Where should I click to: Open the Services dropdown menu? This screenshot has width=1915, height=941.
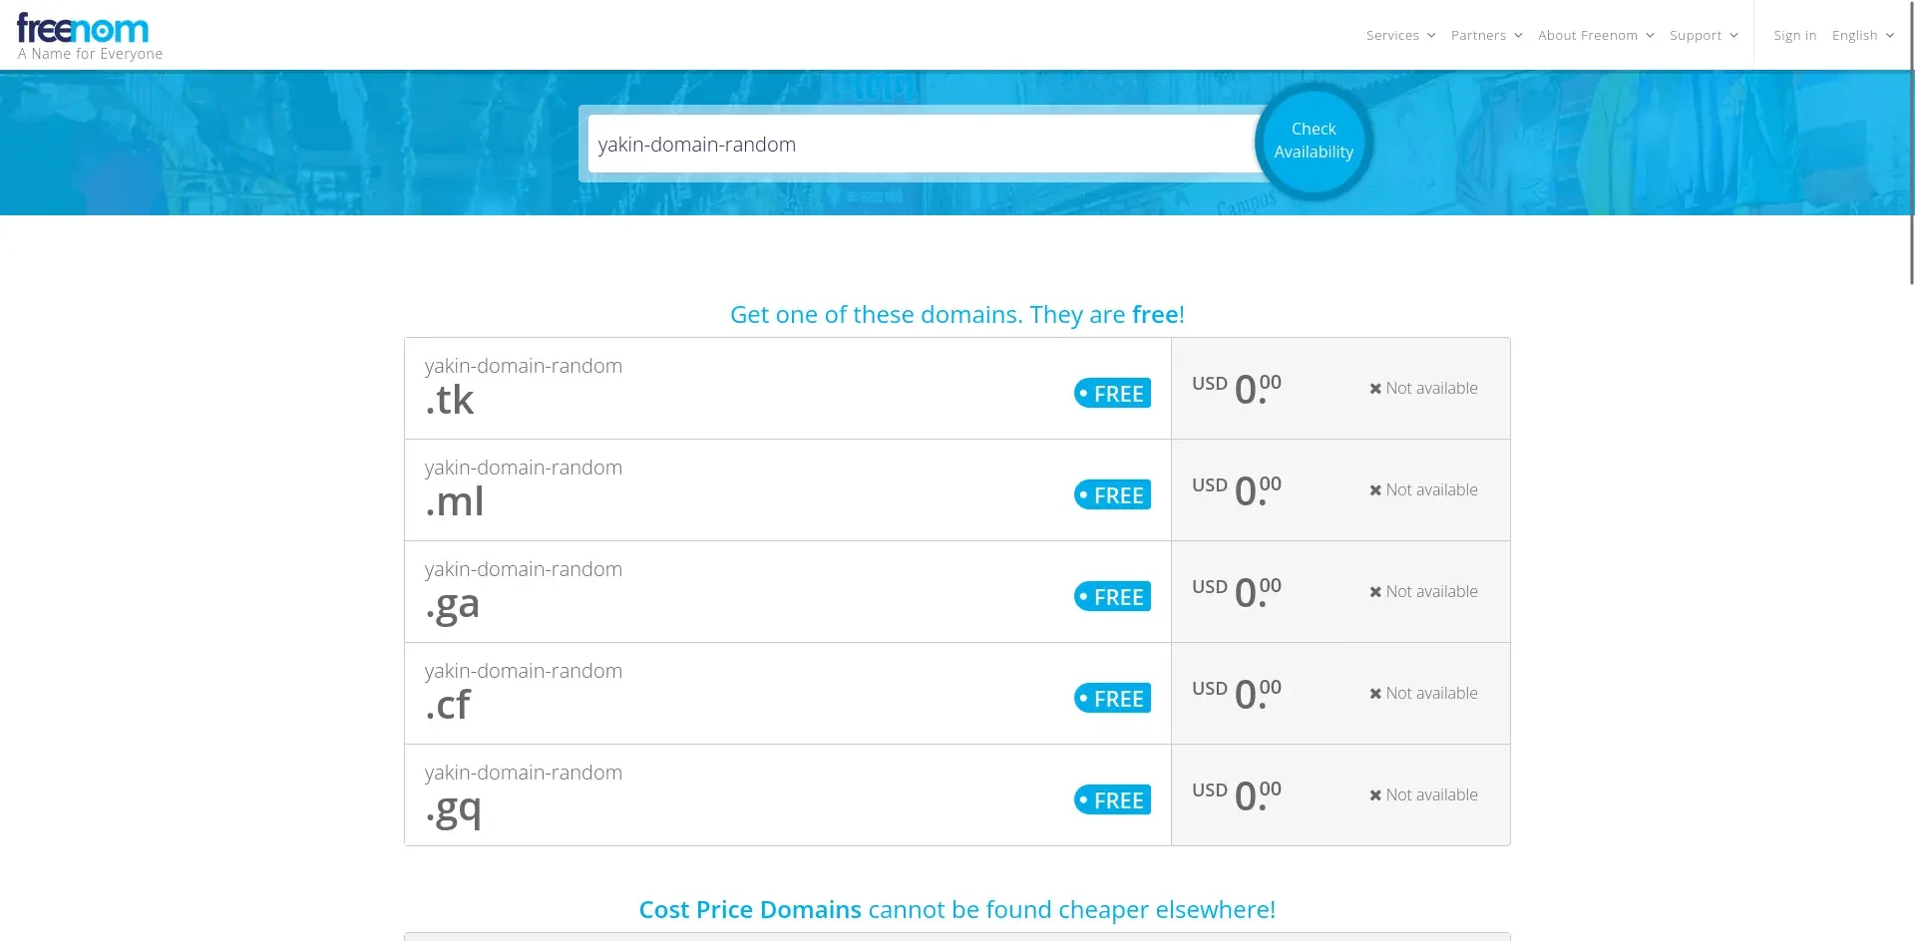click(x=1400, y=35)
